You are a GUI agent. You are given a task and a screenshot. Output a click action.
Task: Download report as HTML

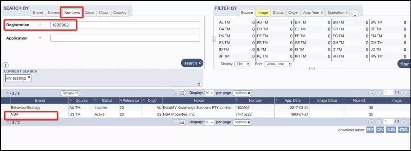[x=403, y=130]
